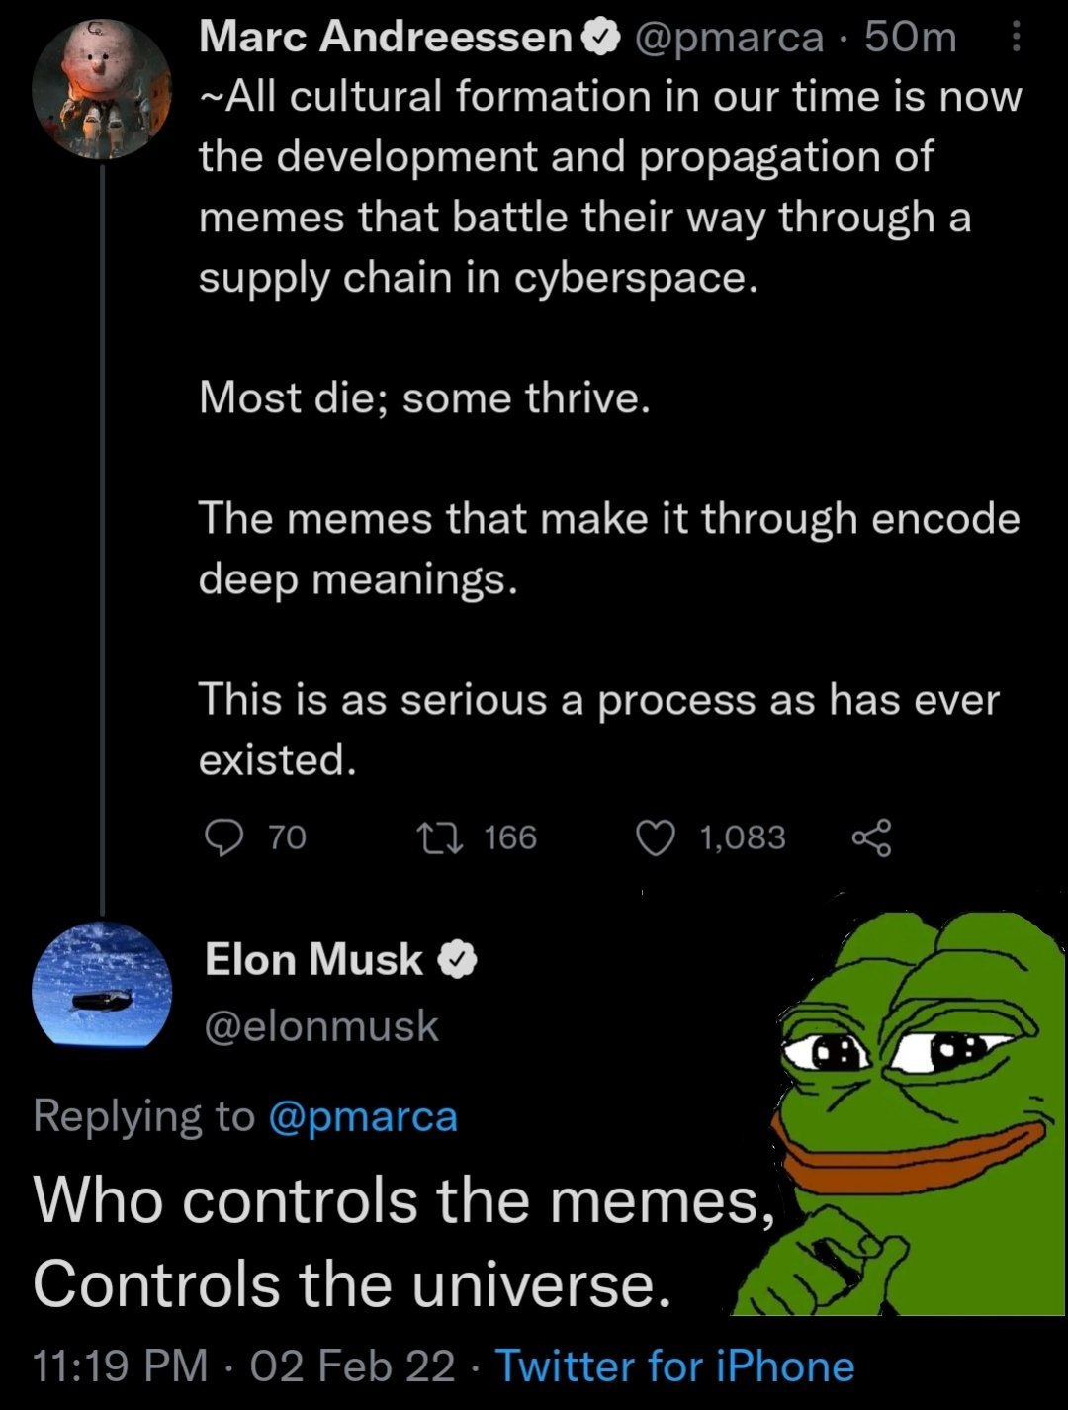Click the 50m timestamp
The width and height of the screenshot is (1068, 1410).
pyautogui.click(x=910, y=38)
